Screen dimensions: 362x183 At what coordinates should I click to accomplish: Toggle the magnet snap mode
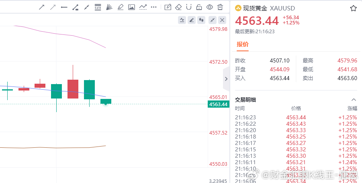click(x=189, y=7)
